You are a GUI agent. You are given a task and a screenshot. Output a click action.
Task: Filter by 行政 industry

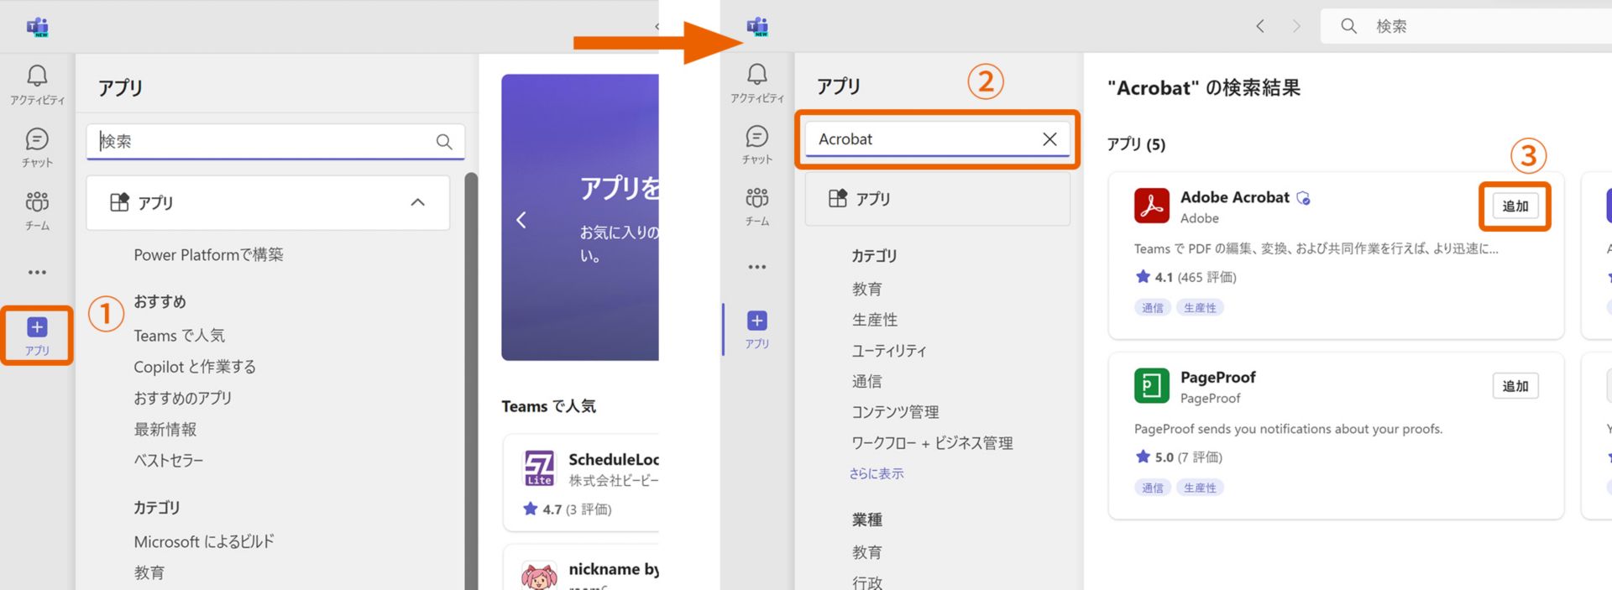coord(866,582)
